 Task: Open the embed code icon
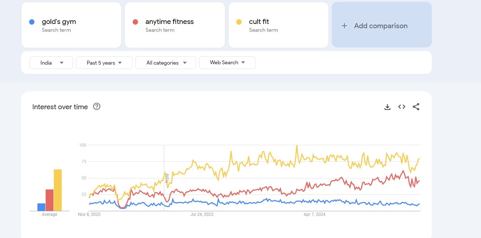[x=402, y=107]
